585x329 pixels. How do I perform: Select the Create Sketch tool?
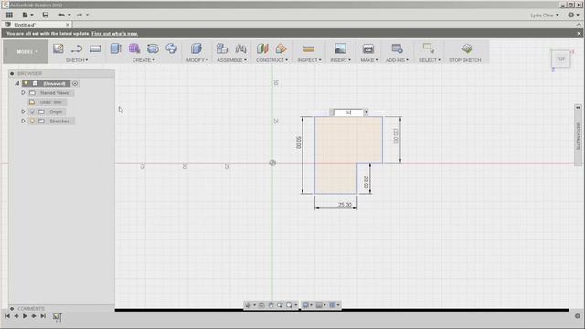tap(58, 48)
